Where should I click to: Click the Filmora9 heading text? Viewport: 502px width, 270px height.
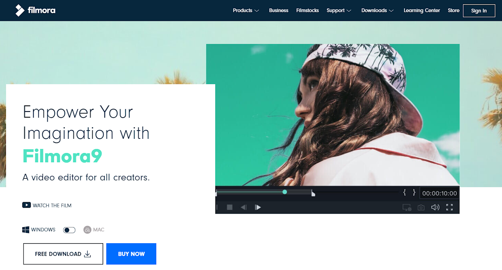point(62,156)
